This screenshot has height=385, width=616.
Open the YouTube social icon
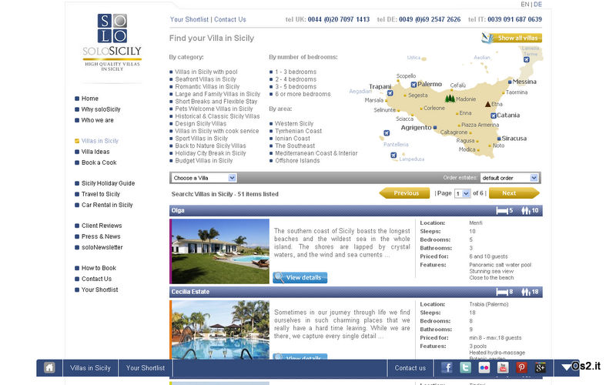click(x=503, y=368)
